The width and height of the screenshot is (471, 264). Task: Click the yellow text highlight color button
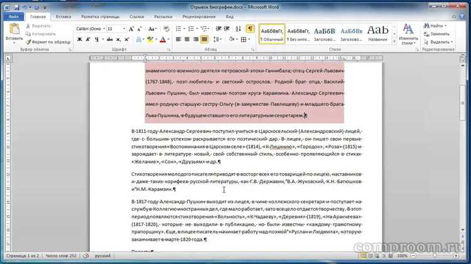click(x=150, y=40)
